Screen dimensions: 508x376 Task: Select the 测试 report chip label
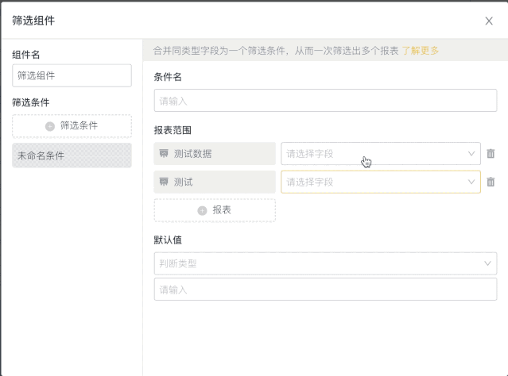[x=184, y=182]
